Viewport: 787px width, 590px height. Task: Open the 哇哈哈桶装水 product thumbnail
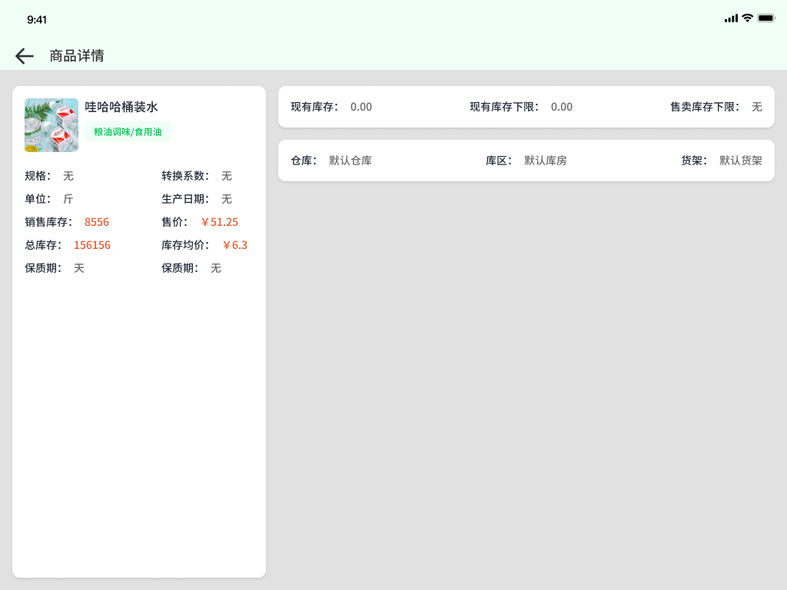coord(51,125)
